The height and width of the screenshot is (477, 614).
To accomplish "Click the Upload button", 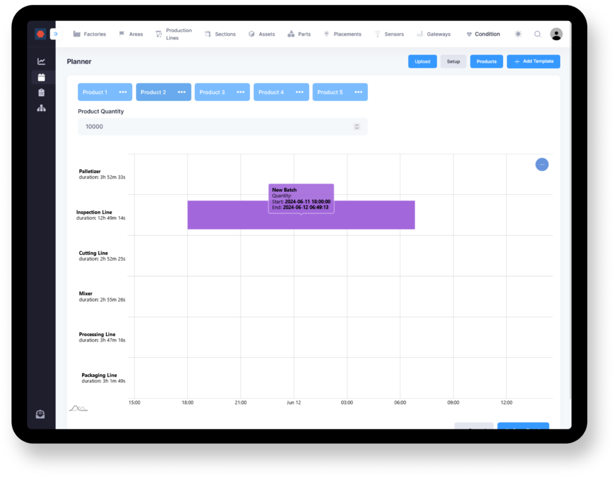I will point(422,61).
